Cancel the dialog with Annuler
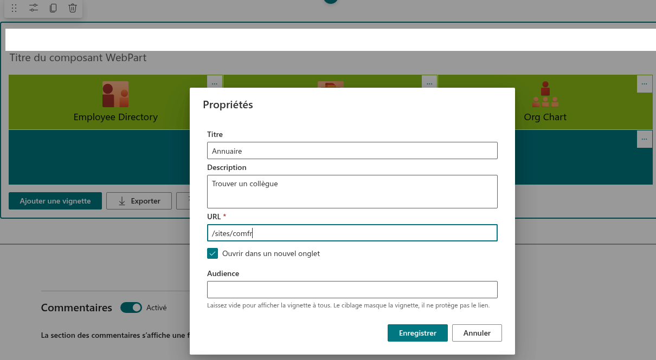Viewport: 656px width, 360px height. (x=477, y=333)
